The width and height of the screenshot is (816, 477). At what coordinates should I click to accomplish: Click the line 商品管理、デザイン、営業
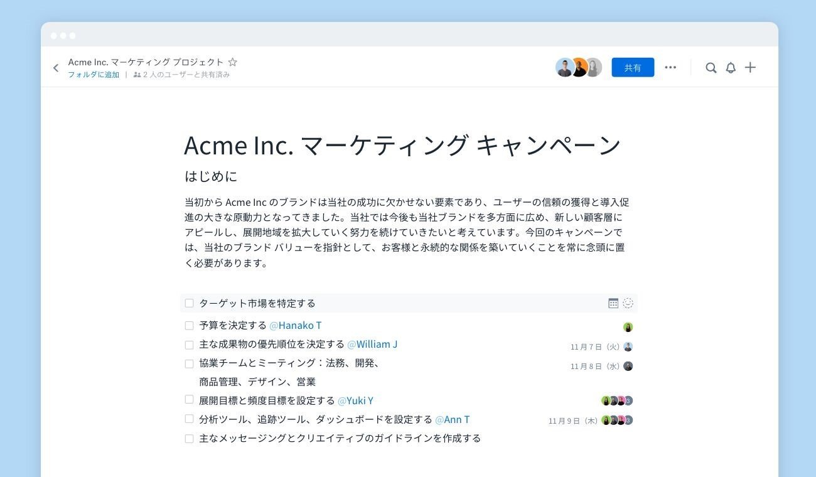point(257,382)
